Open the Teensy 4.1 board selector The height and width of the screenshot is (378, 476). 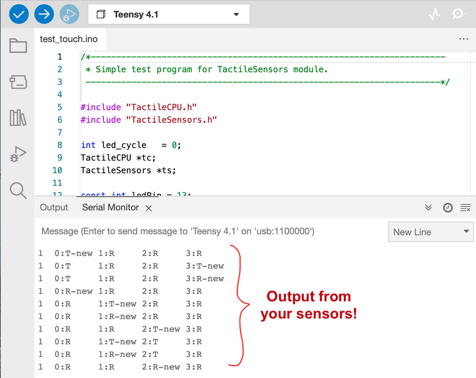coord(169,14)
